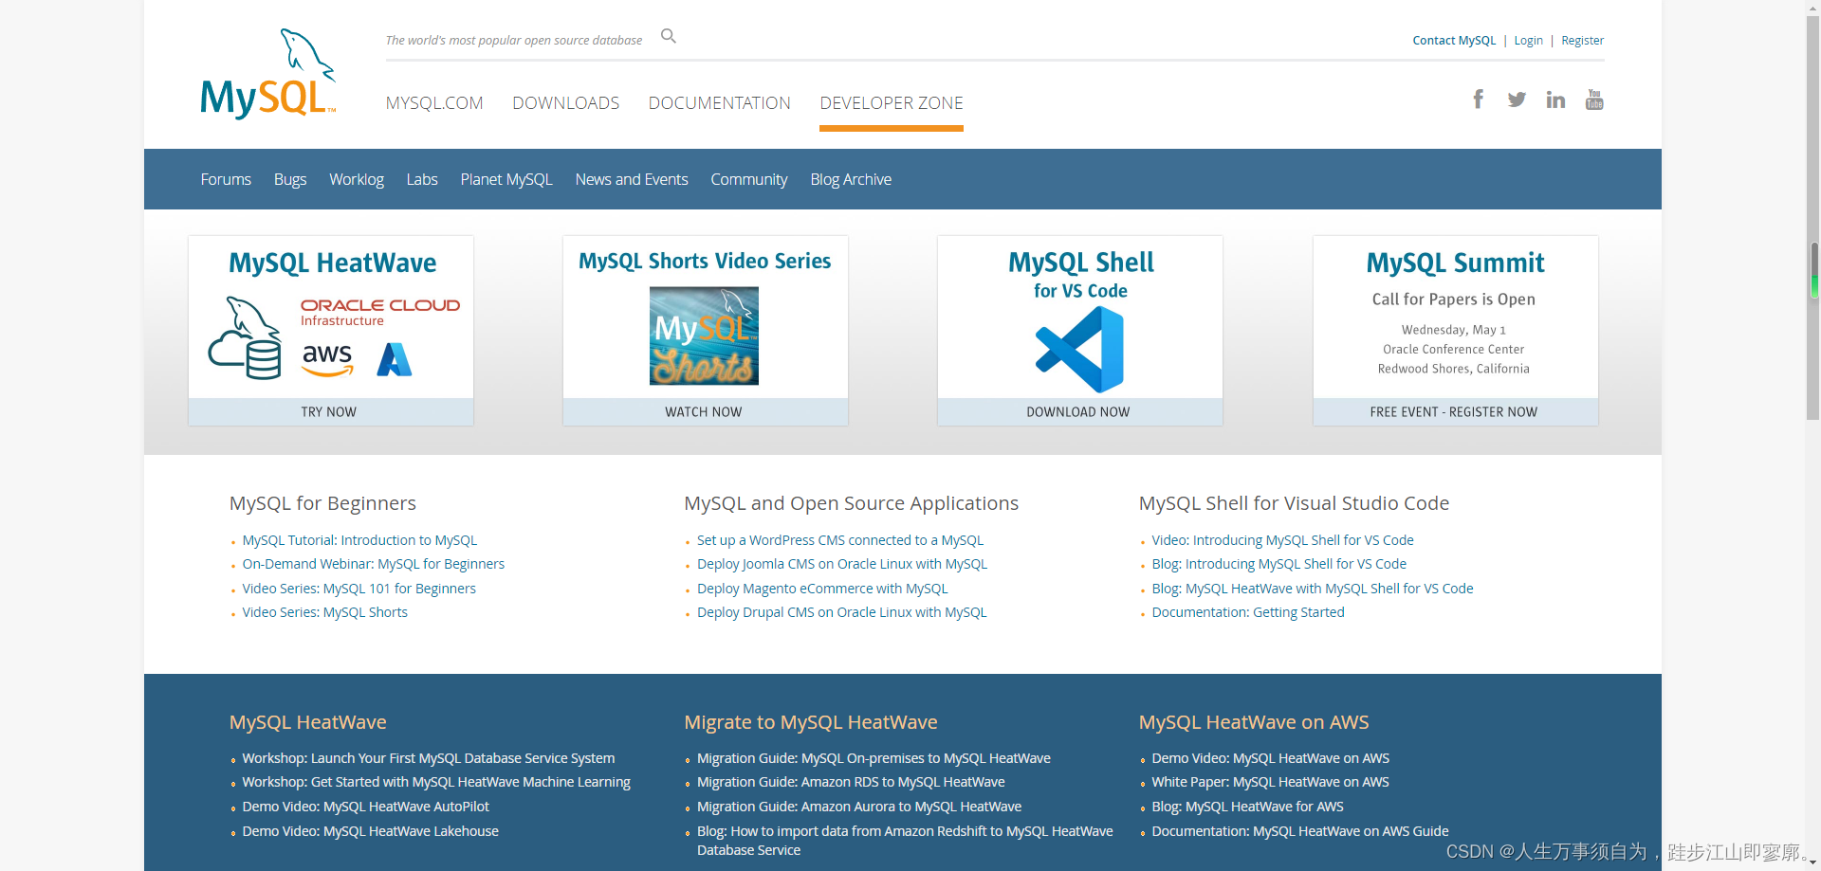The height and width of the screenshot is (871, 1821).
Task: Open Blog: import data from Amazon Redshift
Action: [x=905, y=841]
